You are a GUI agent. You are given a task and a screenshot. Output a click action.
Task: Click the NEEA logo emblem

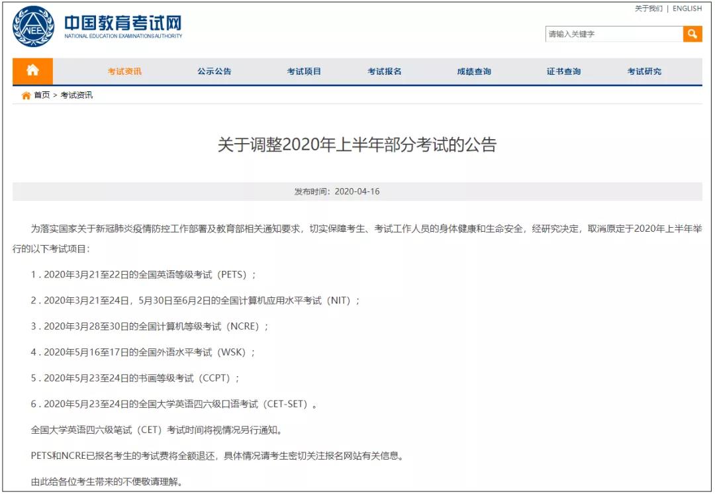33,26
